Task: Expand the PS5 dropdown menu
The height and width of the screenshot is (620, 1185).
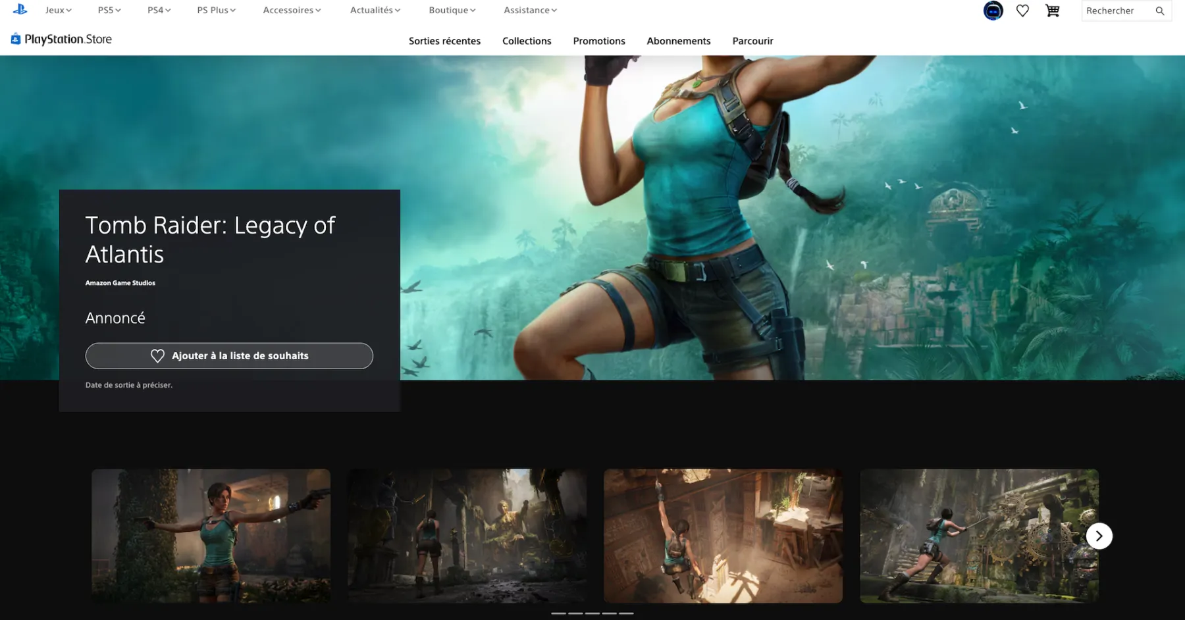Action: 109,10
